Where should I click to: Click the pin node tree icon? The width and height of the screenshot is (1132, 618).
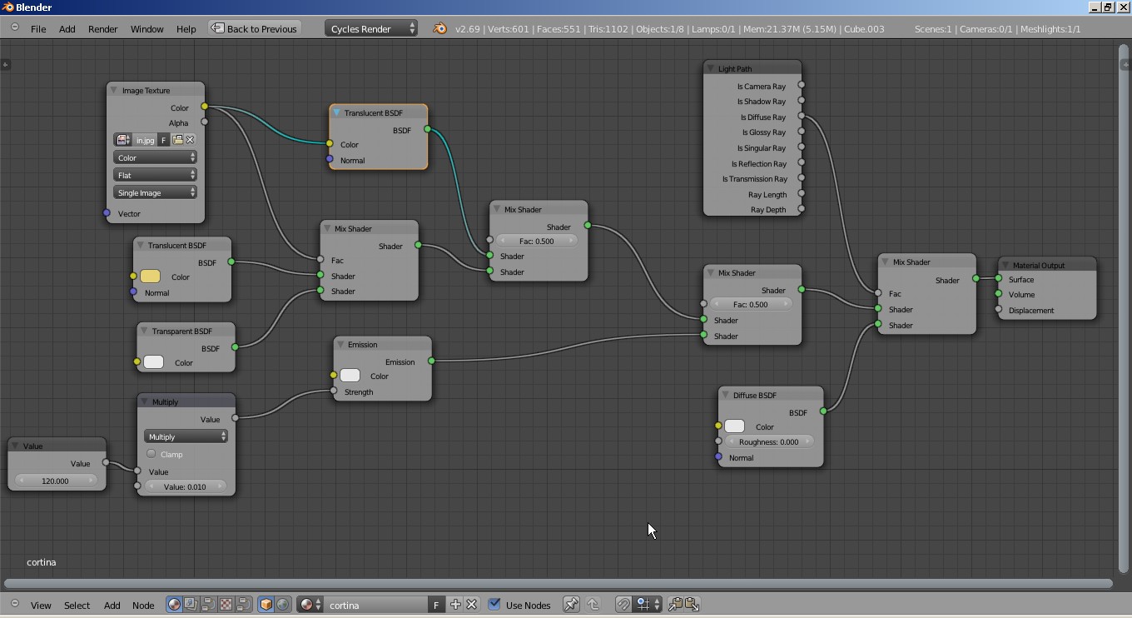tap(571, 605)
